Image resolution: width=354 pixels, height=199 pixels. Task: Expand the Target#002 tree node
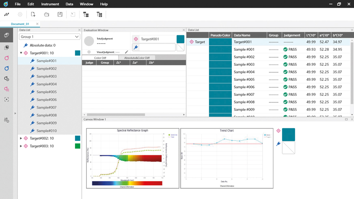21,138
